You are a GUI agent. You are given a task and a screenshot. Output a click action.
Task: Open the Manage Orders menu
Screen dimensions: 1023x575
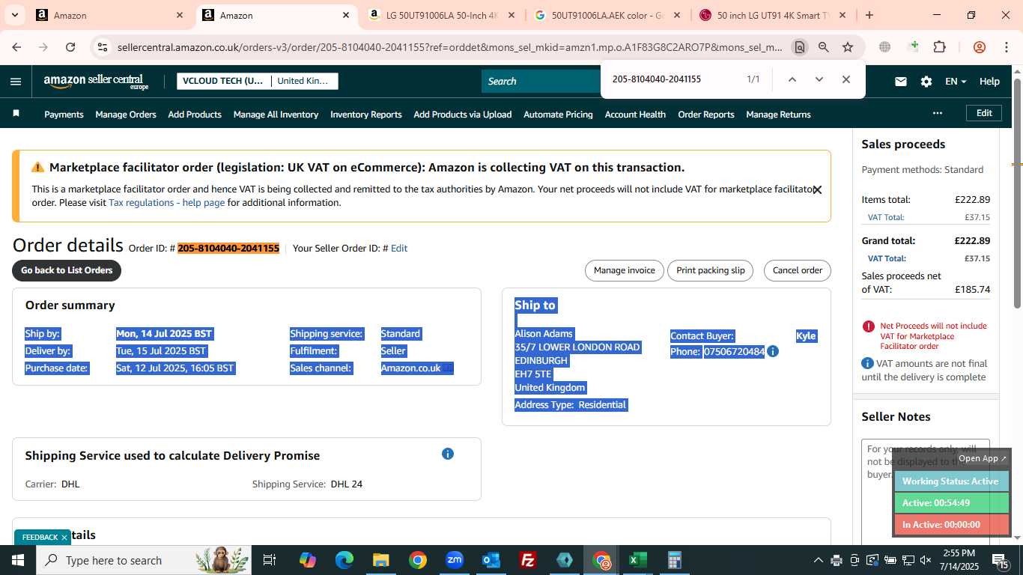coord(126,115)
